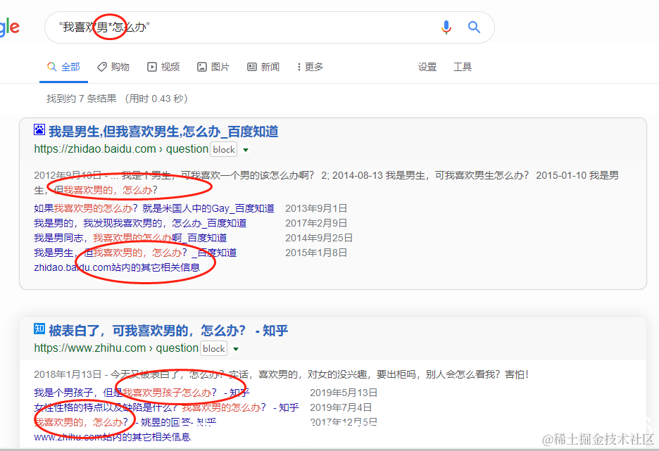Open the 工具 tools menu

[x=463, y=67]
